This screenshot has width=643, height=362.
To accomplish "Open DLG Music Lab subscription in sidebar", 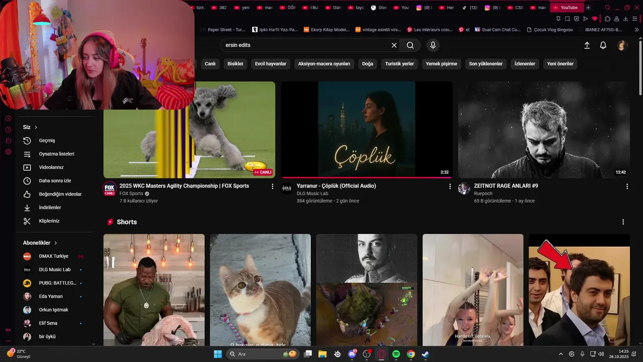I will tap(54, 269).
